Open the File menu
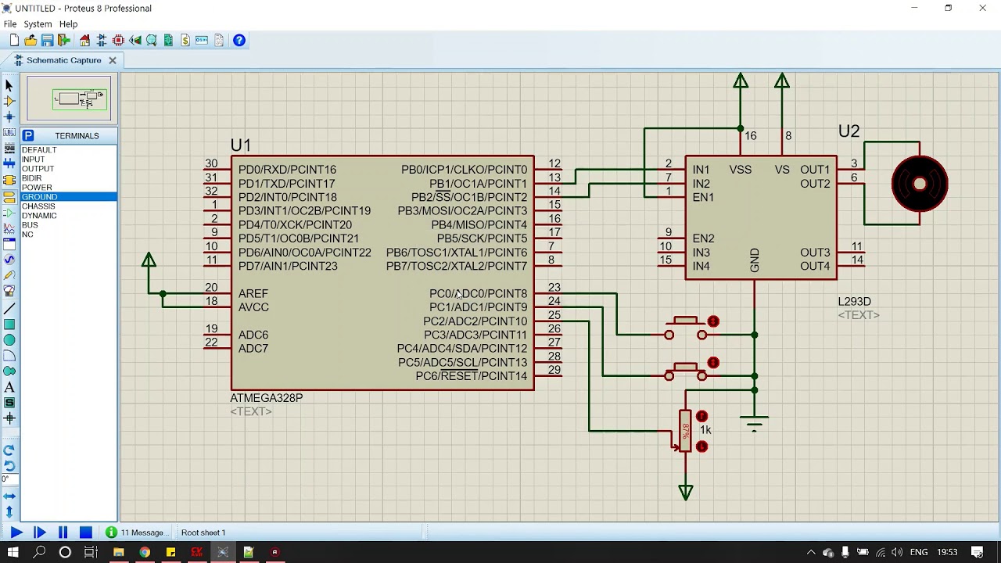Viewport: 1001px width, 563px height. pyautogui.click(x=10, y=24)
